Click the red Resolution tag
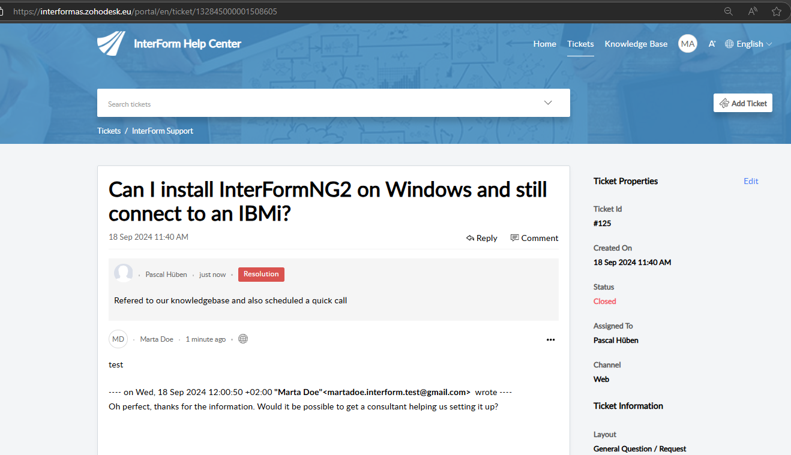The width and height of the screenshot is (791, 455). [261, 274]
